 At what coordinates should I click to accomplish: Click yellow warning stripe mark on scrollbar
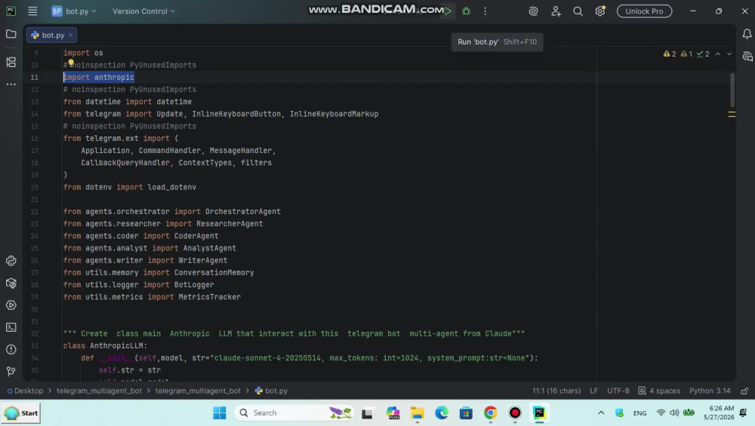(732, 114)
